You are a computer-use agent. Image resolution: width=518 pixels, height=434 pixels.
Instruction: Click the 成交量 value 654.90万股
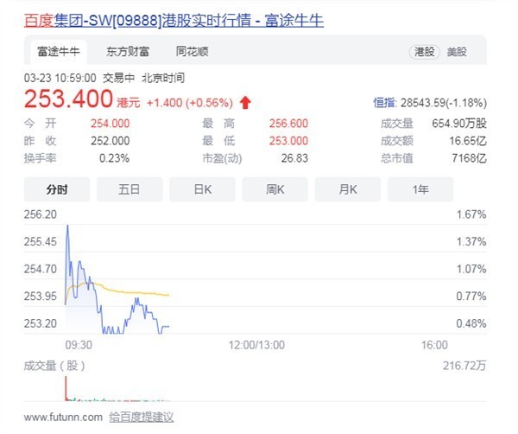pyautogui.click(x=459, y=124)
